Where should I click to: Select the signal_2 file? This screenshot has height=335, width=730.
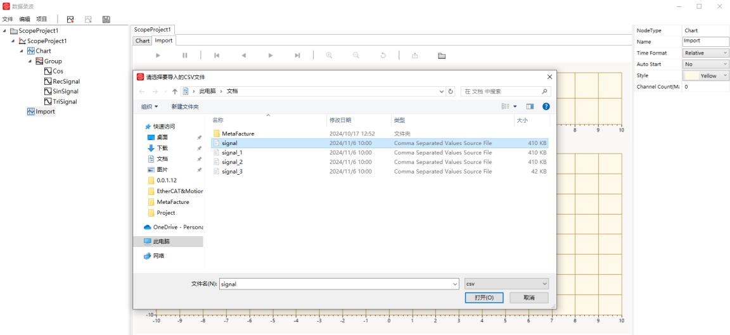click(x=380, y=162)
